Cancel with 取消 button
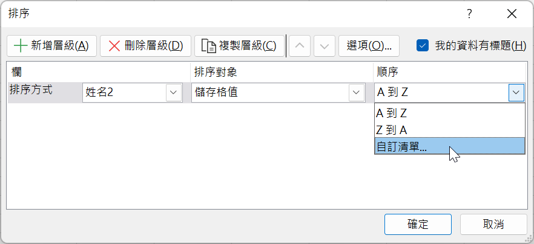This screenshot has width=534, height=244. (x=493, y=224)
